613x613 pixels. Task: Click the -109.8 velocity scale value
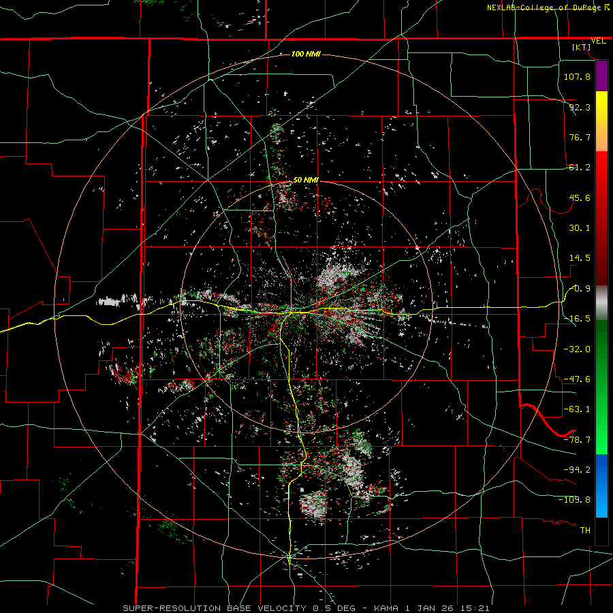pos(574,500)
